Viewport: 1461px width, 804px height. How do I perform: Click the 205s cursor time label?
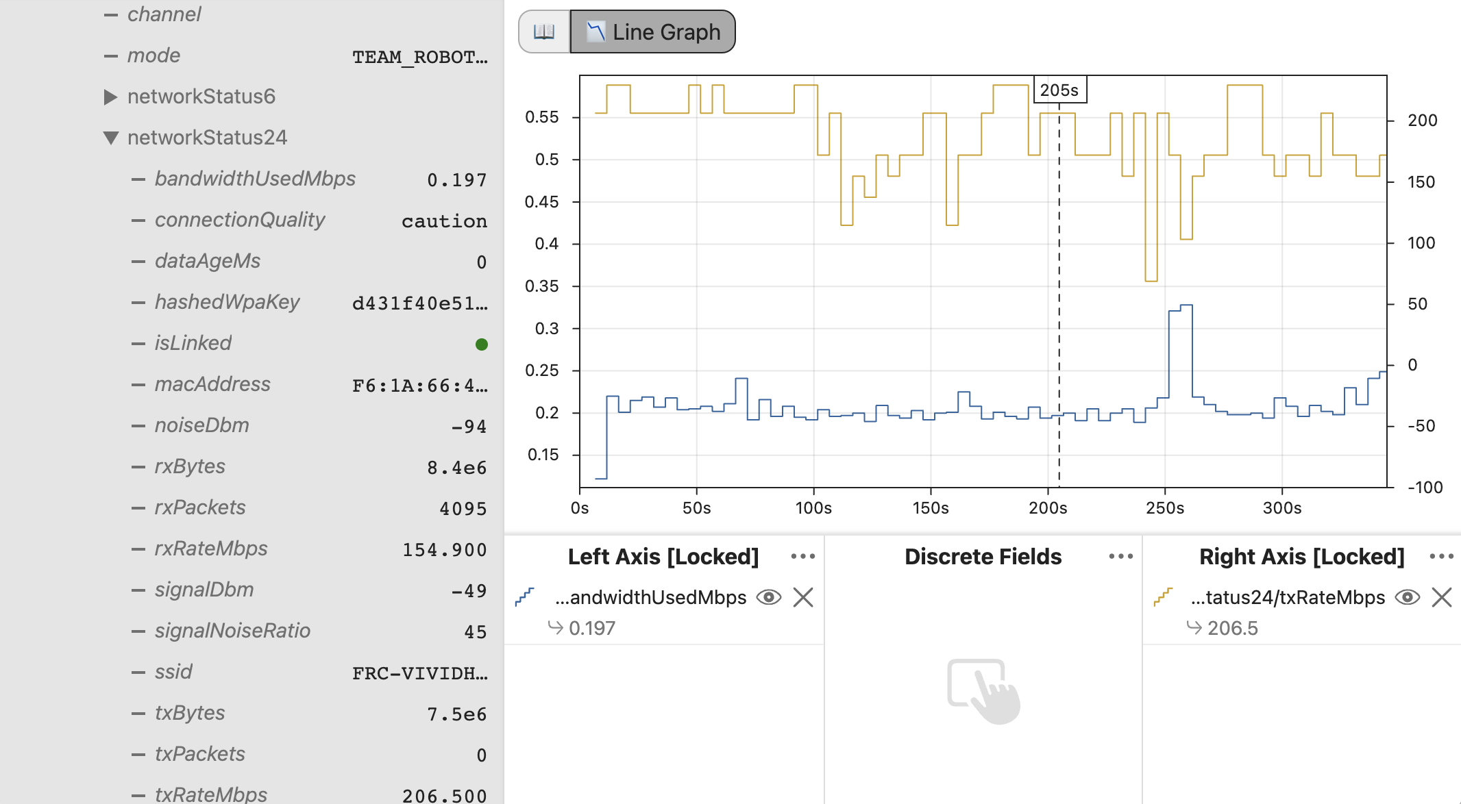click(x=1059, y=90)
